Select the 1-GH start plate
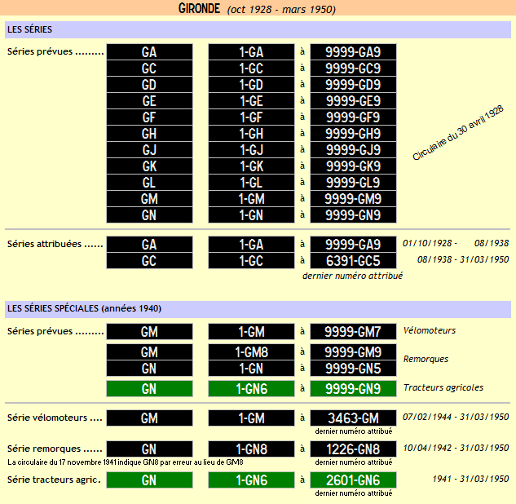516x504 pixels. click(251, 134)
